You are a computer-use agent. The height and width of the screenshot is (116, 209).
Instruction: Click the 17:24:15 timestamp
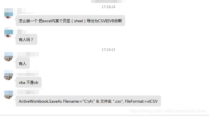coord(108,49)
